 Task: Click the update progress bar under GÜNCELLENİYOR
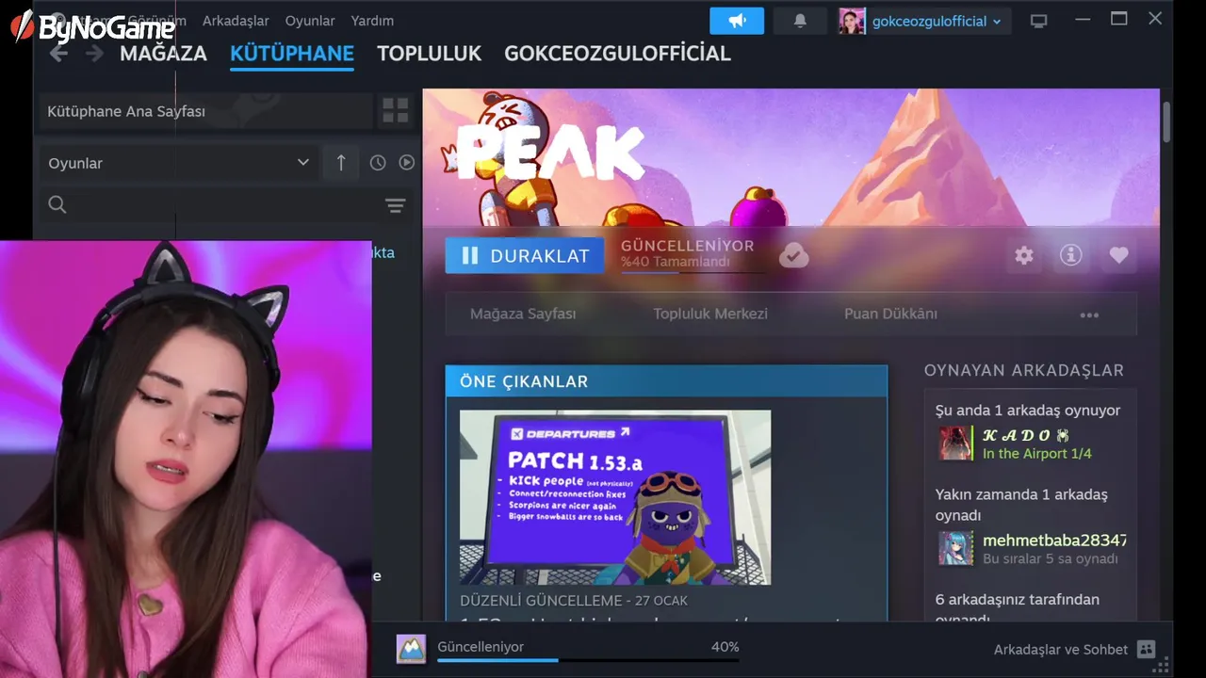(692, 272)
